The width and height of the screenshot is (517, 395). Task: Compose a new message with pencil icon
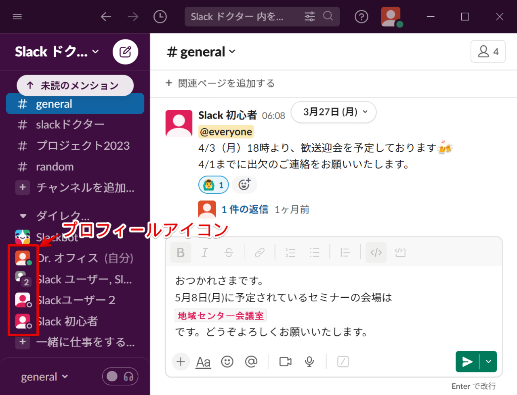click(x=125, y=52)
